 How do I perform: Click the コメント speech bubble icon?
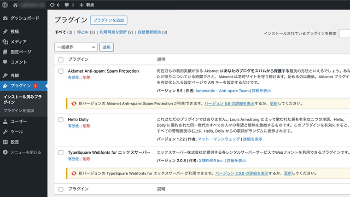(x=5, y=62)
